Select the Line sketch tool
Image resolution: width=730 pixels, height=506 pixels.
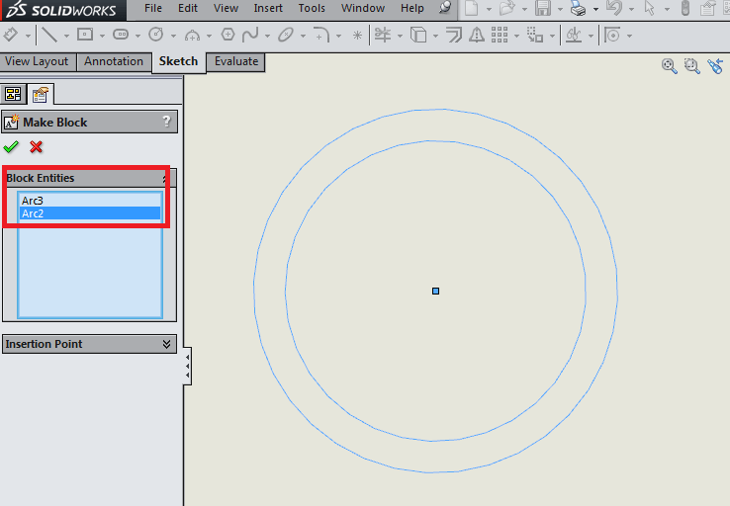(x=49, y=35)
